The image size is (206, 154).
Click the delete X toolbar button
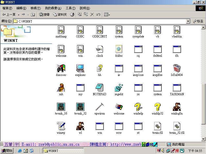(x=92, y=15)
